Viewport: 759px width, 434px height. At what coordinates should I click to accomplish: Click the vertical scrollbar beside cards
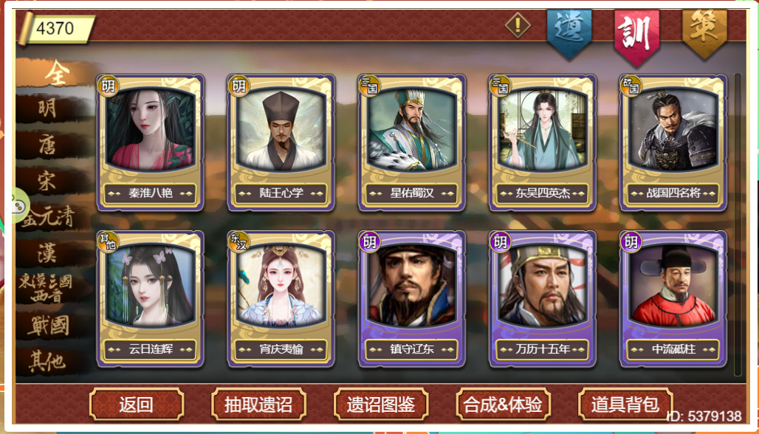point(737,224)
